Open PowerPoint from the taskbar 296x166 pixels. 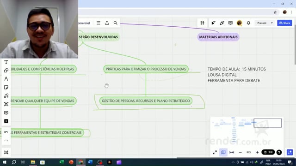click(71, 162)
